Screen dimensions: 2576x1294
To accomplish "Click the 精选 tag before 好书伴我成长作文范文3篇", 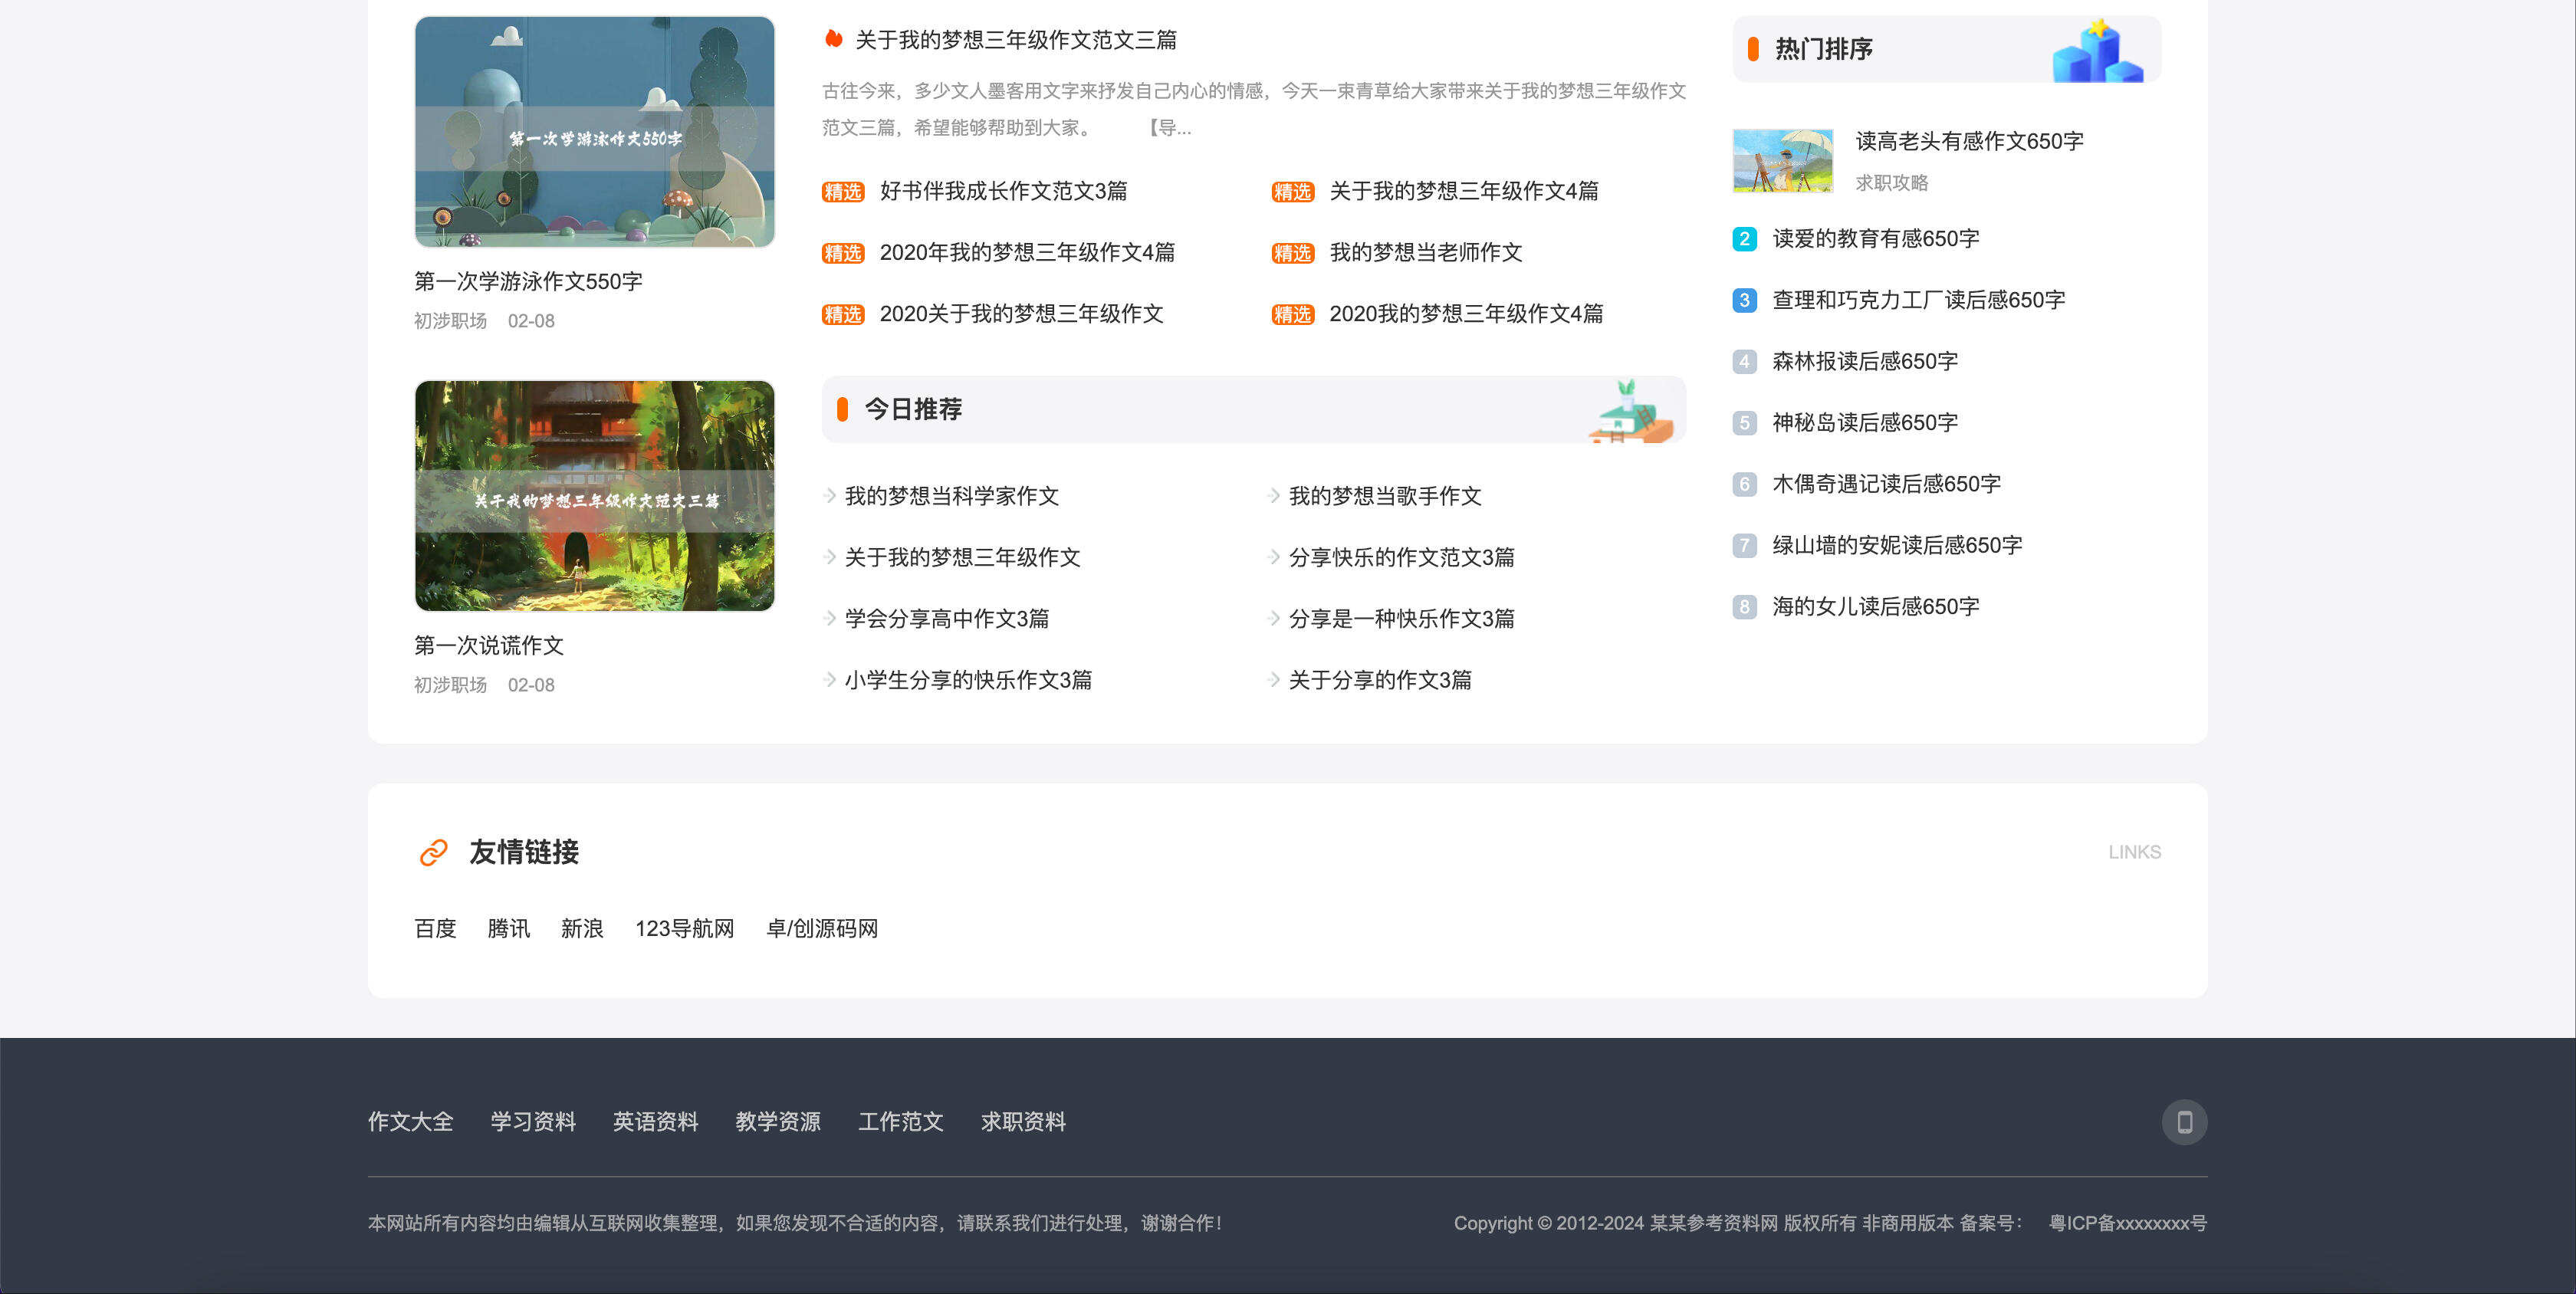I will coord(842,192).
